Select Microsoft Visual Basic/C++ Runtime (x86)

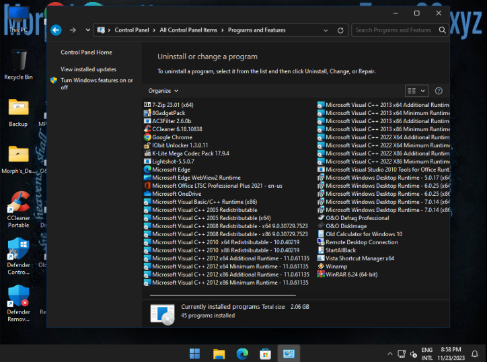point(200,202)
